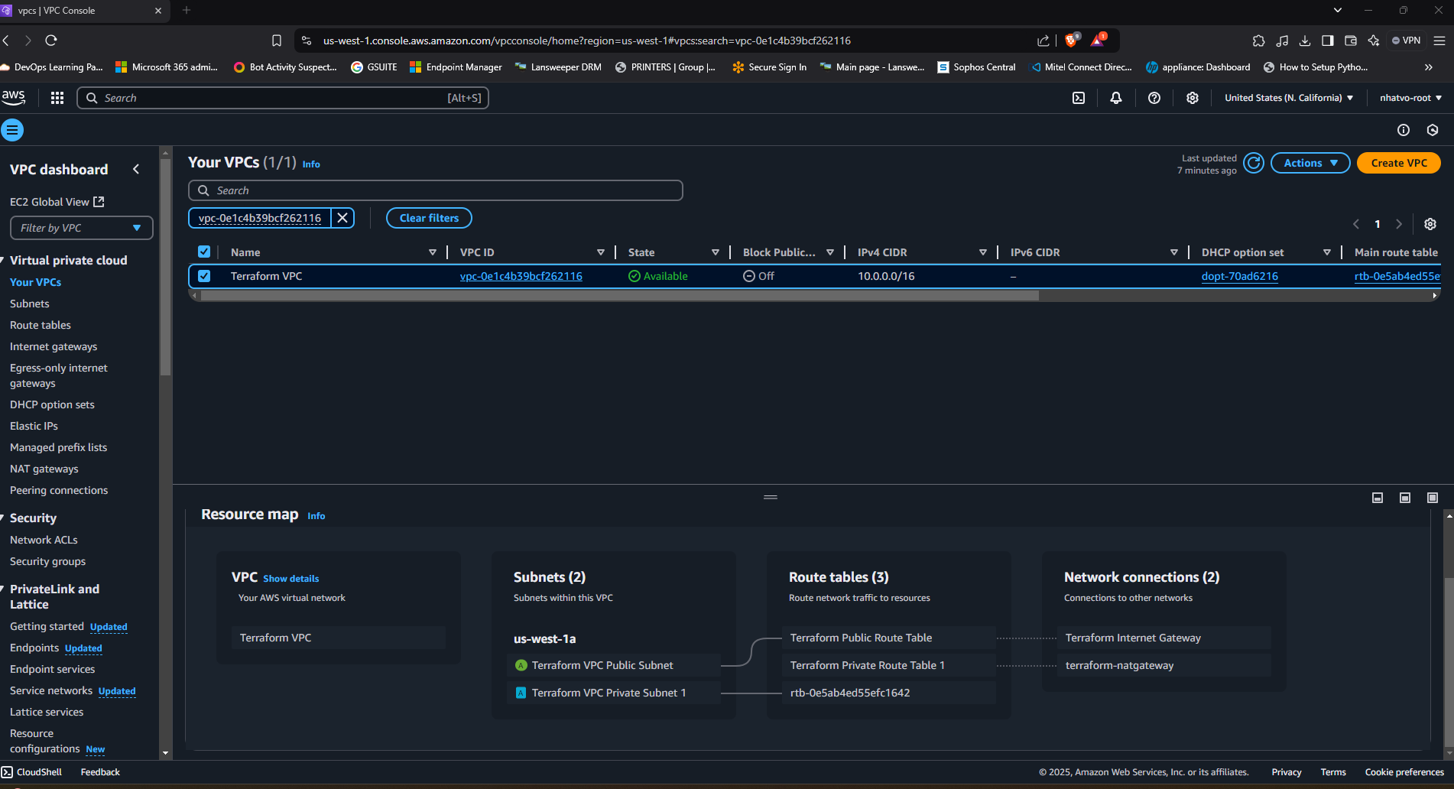Open NAT gateways in the sidebar
The height and width of the screenshot is (789, 1454).
click(x=44, y=469)
